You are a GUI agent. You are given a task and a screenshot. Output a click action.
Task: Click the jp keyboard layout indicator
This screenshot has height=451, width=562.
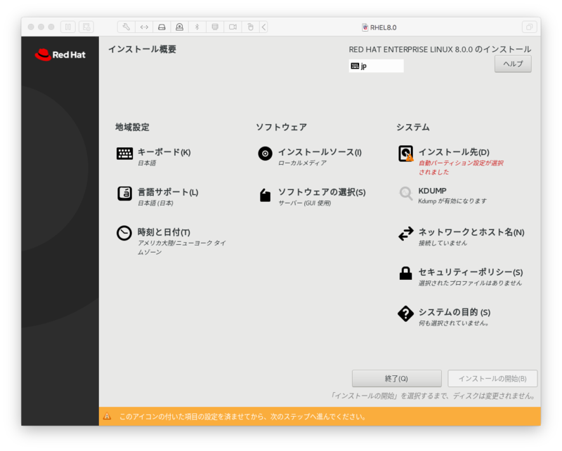pyautogui.click(x=376, y=66)
